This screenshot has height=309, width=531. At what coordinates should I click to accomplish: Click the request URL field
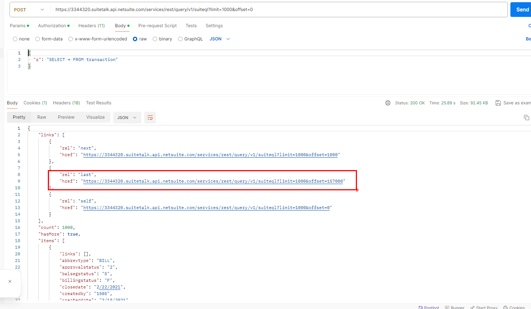click(279, 10)
